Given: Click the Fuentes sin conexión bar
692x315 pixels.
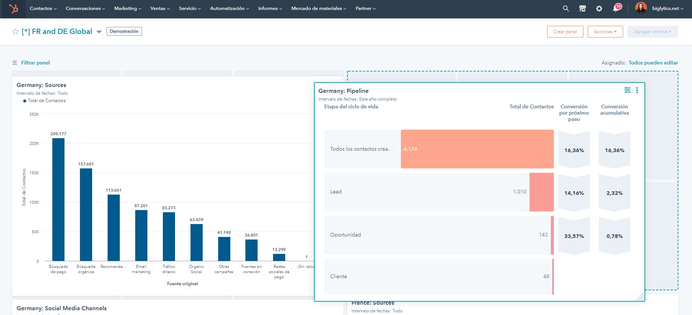Looking at the screenshot, I should (251, 250).
